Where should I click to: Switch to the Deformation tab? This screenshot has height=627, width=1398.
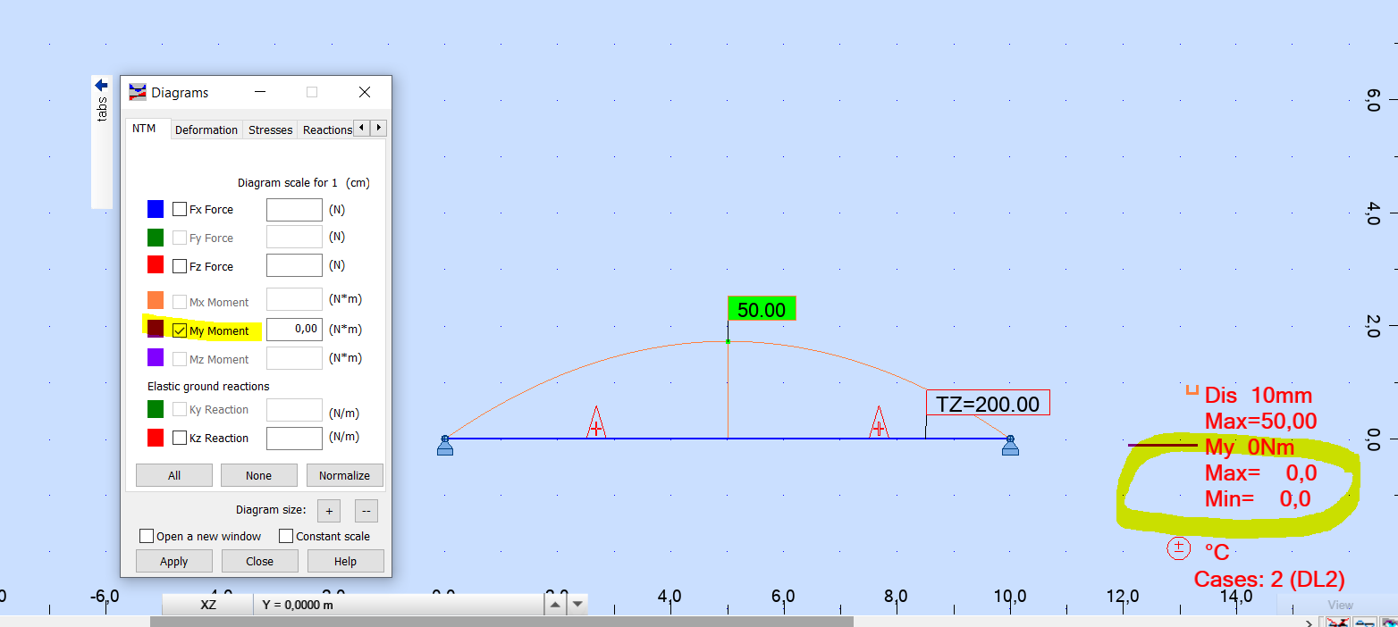(206, 130)
